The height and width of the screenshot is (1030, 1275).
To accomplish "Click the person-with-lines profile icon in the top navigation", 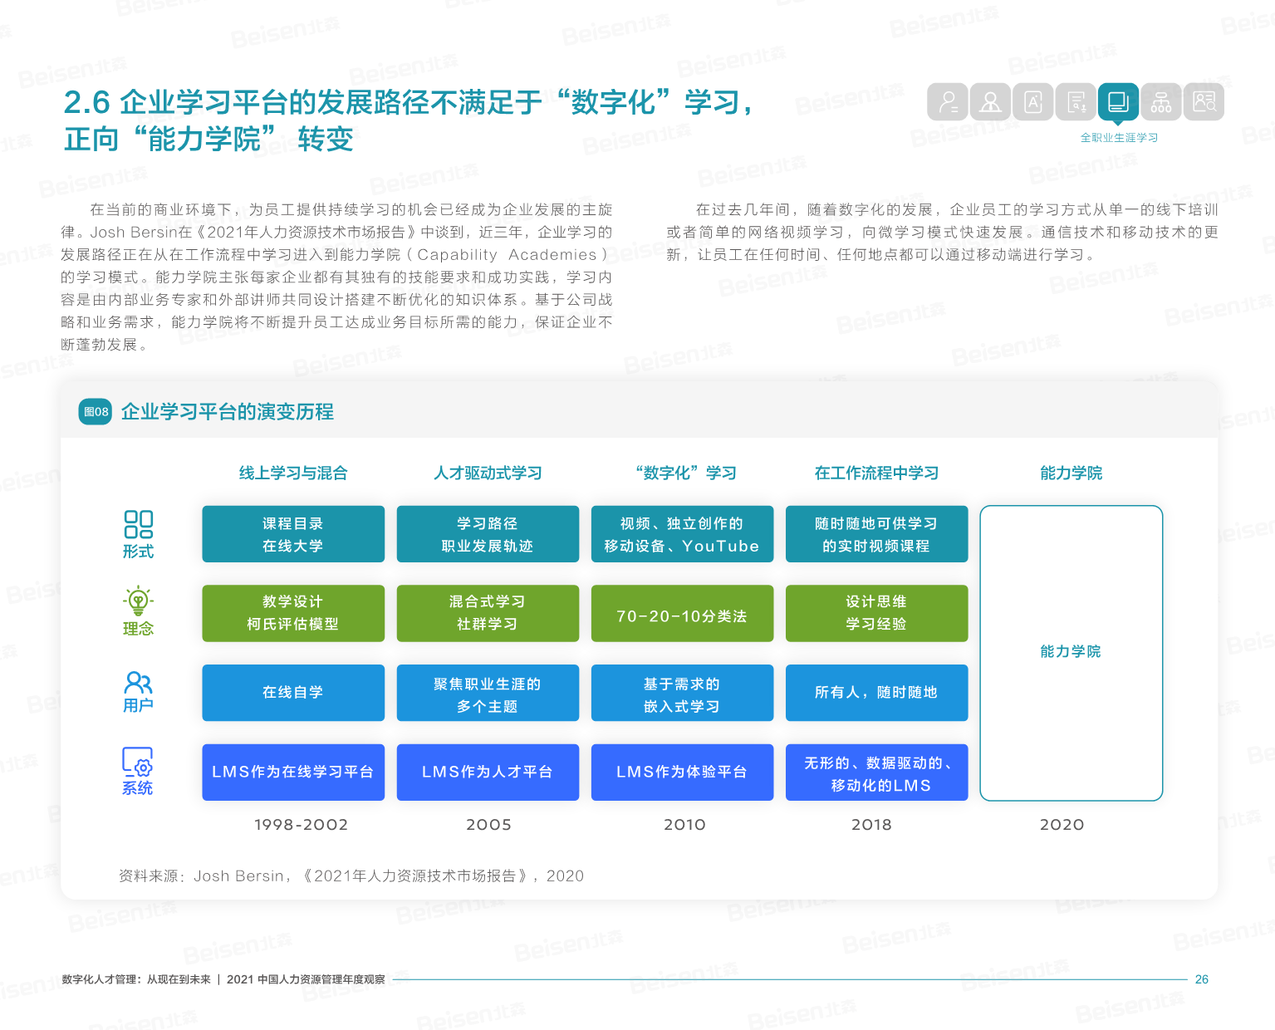I will 948,102.
